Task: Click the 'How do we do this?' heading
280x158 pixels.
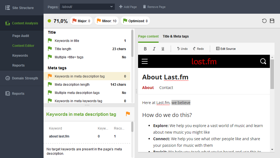Action: click(167, 115)
